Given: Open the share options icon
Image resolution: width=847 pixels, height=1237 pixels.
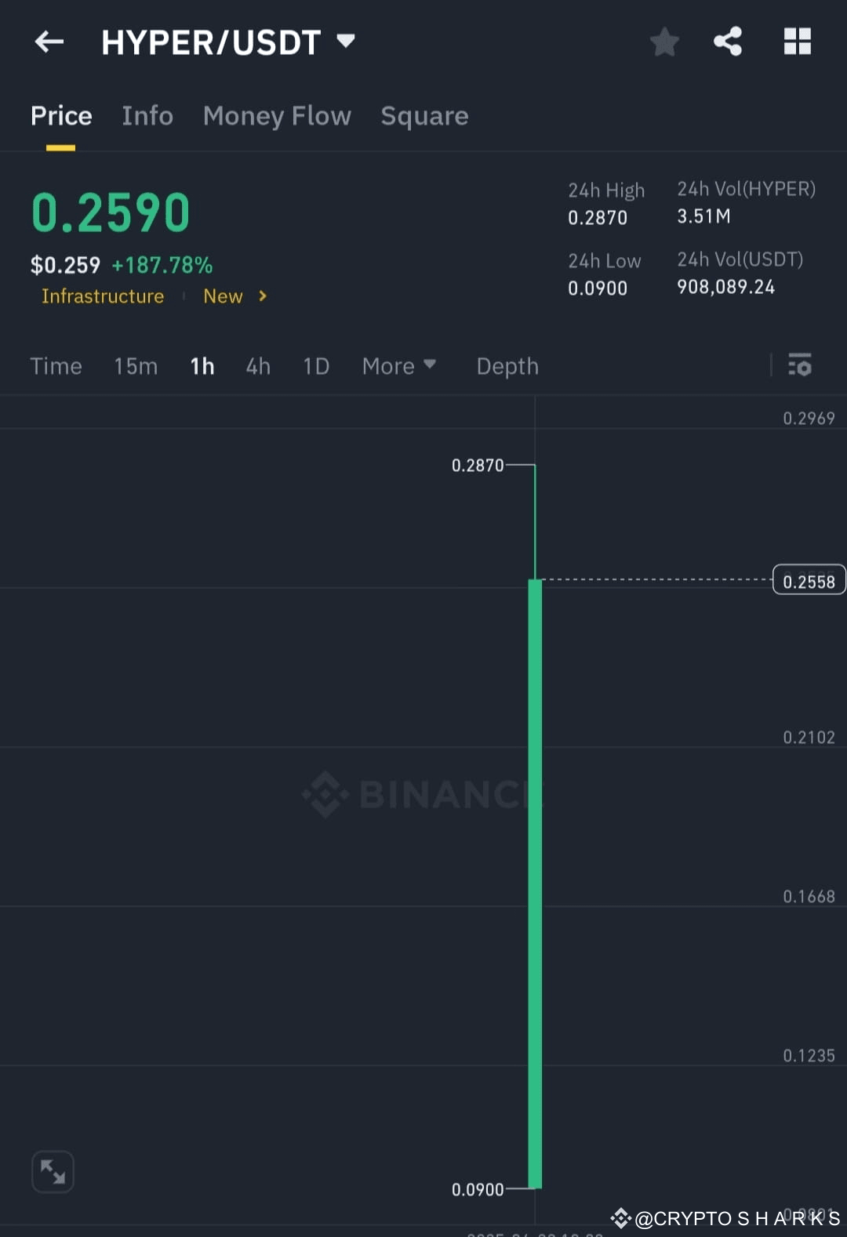Looking at the screenshot, I should 727,42.
